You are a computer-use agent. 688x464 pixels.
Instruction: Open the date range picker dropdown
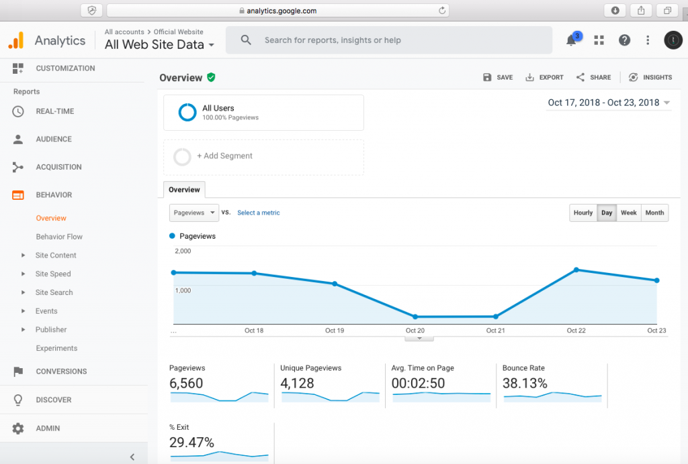(x=609, y=103)
